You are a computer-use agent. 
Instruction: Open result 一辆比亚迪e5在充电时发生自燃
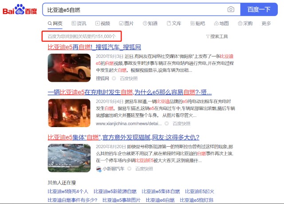(x=130, y=92)
